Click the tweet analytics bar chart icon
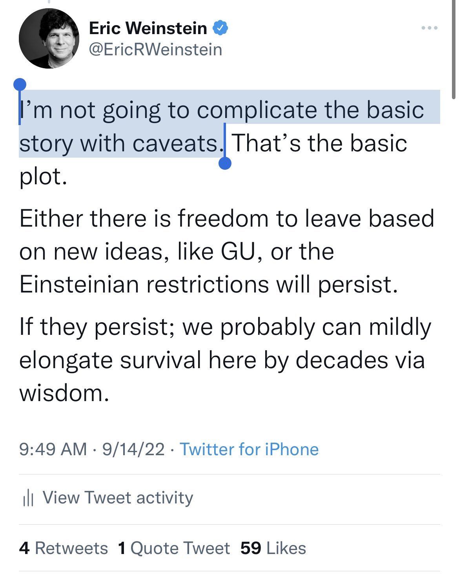 pos(28,498)
